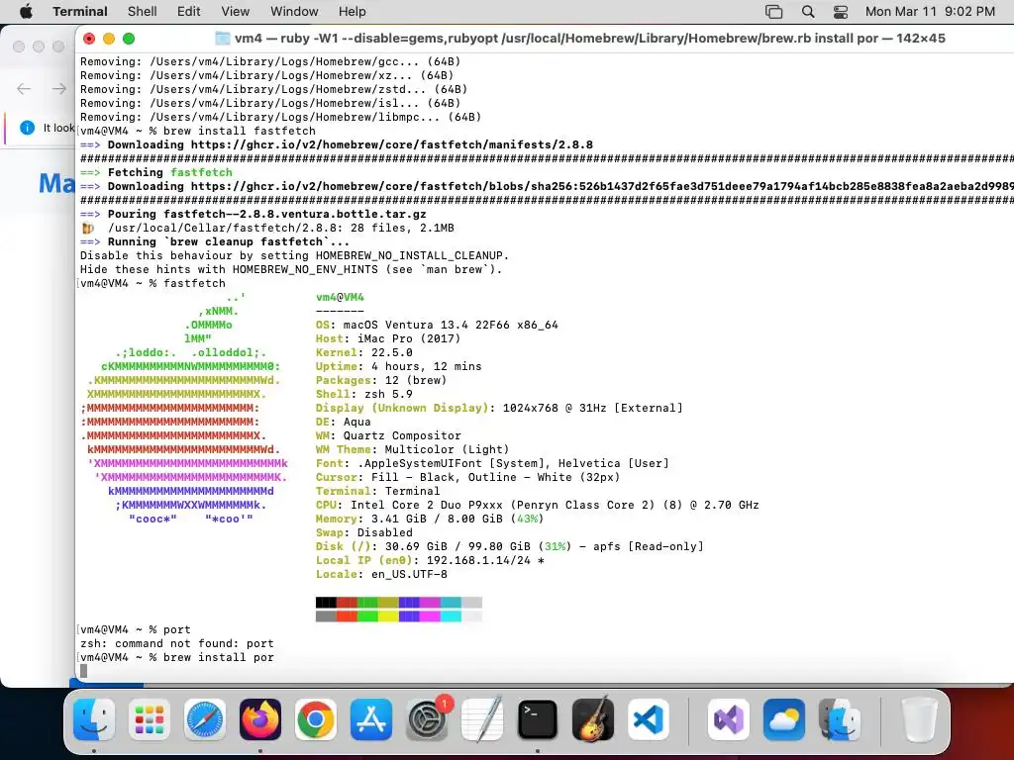Click the 'vm4@VM4' fastfetch header text
Image resolution: width=1014 pixels, height=760 pixels.
click(341, 297)
